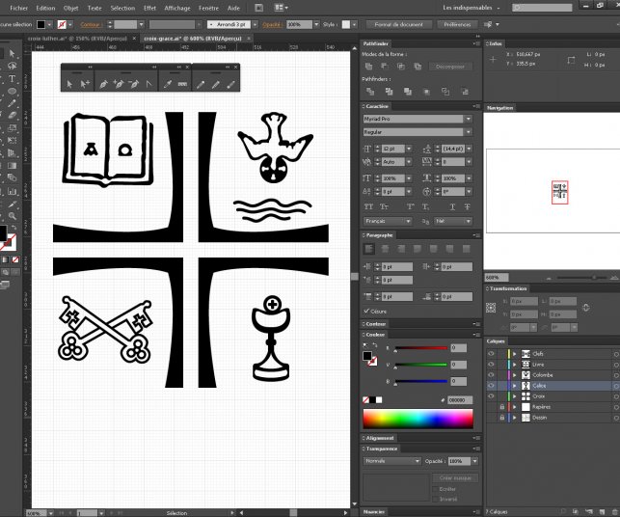Image resolution: width=620 pixels, height=517 pixels.
Task: Expand the Croix layer triangle
Action: [515, 396]
